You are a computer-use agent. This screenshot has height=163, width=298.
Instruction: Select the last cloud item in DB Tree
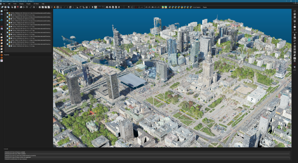click(24, 46)
